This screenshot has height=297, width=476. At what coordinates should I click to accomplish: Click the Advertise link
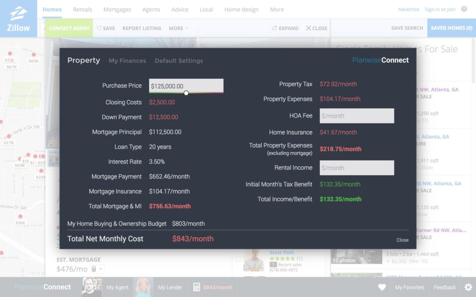[x=409, y=9]
